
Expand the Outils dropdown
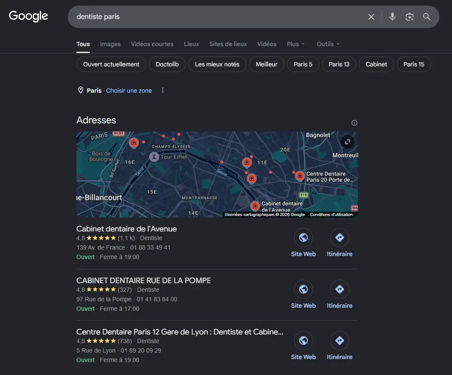[x=328, y=44]
